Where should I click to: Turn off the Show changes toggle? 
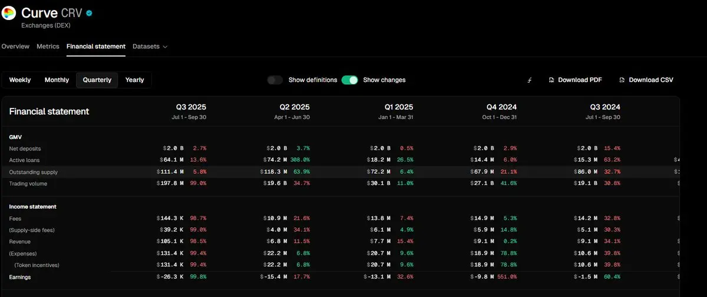tap(349, 80)
